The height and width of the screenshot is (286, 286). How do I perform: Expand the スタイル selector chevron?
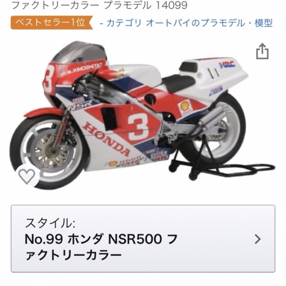257,239
